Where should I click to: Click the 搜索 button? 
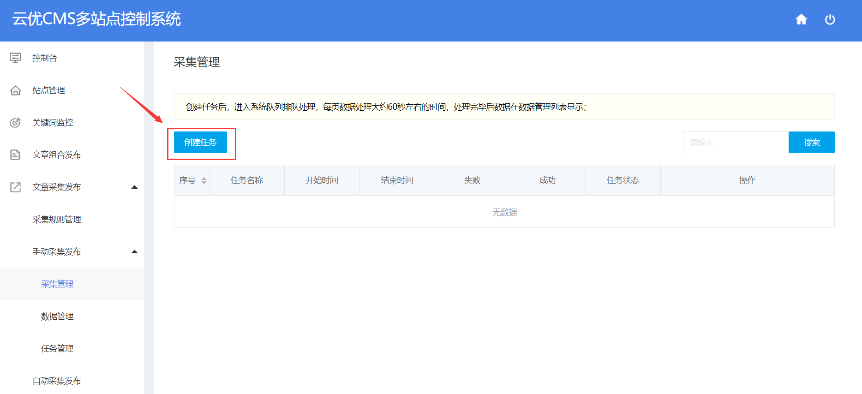click(811, 142)
